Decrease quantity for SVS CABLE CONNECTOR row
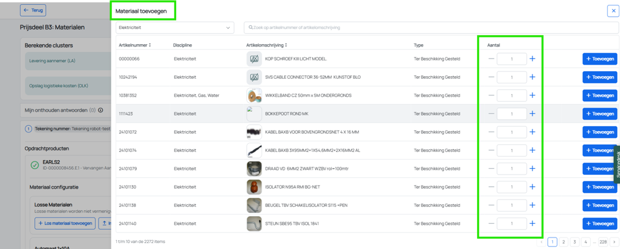This screenshot has width=620, height=249. click(491, 77)
